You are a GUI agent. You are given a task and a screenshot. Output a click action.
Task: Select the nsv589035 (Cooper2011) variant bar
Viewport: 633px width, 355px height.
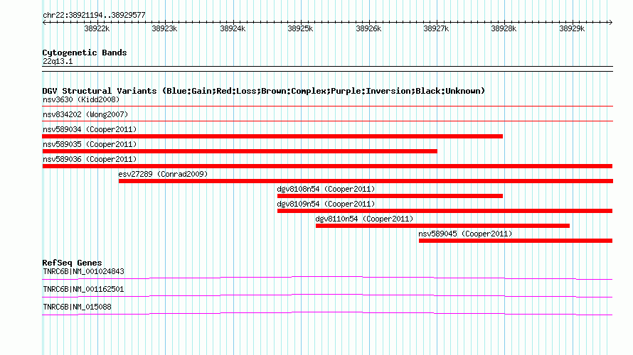coord(240,151)
